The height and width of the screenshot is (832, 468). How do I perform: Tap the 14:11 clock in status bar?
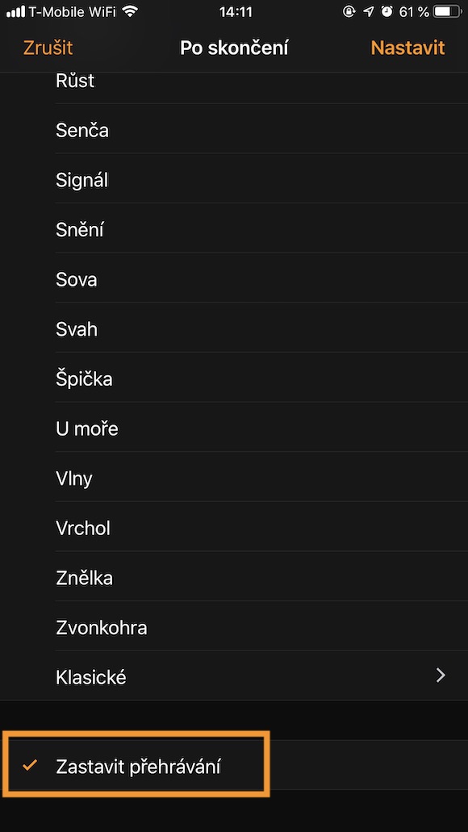pos(236,11)
